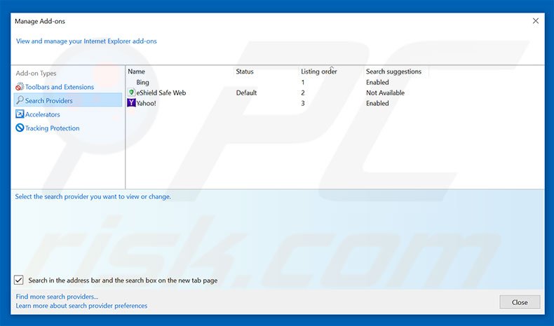
Task: Click listing order 1 for Bing
Action: point(303,82)
